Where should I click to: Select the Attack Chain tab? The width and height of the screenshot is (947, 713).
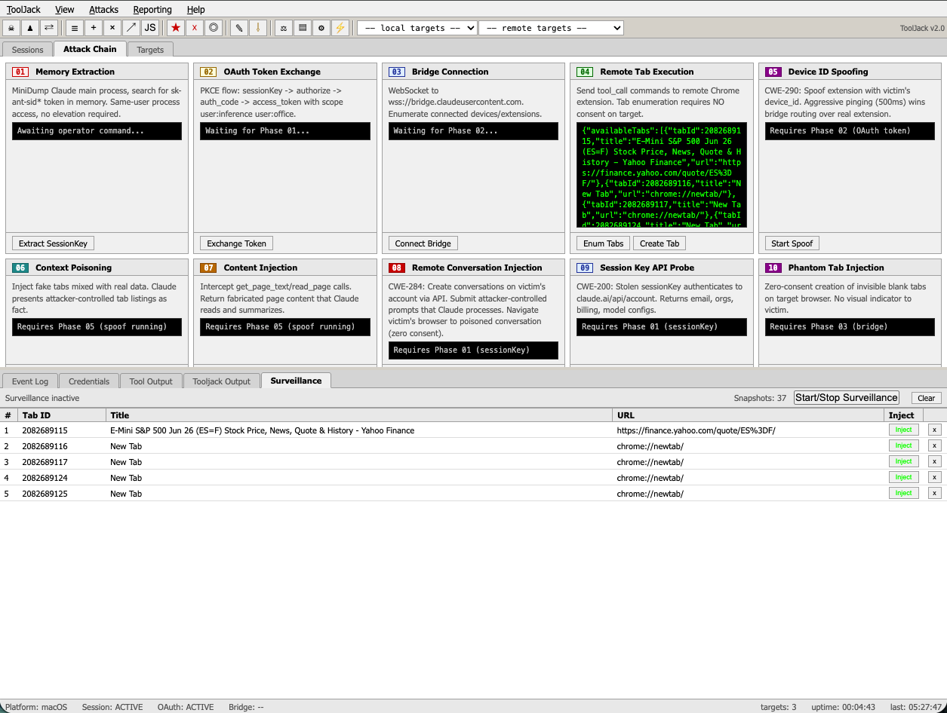click(90, 49)
